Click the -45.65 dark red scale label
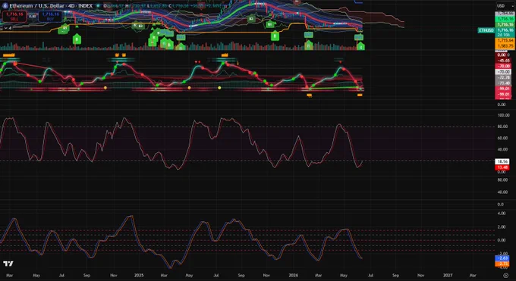The image size is (516, 281). point(504,61)
